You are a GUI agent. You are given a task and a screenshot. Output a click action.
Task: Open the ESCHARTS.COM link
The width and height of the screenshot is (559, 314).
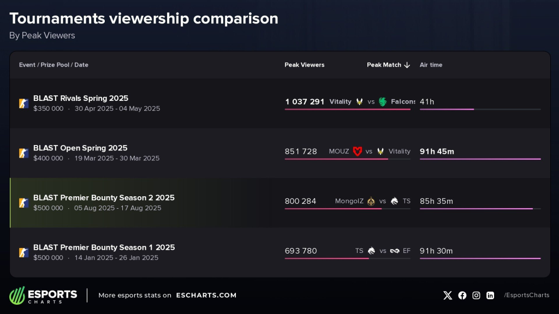tap(206, 295)
